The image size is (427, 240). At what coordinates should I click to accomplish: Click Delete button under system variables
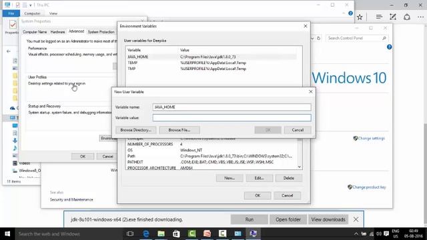coord(289,178)
